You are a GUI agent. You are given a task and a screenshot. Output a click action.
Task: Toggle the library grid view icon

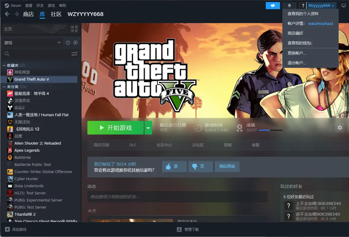click(74, 29)
